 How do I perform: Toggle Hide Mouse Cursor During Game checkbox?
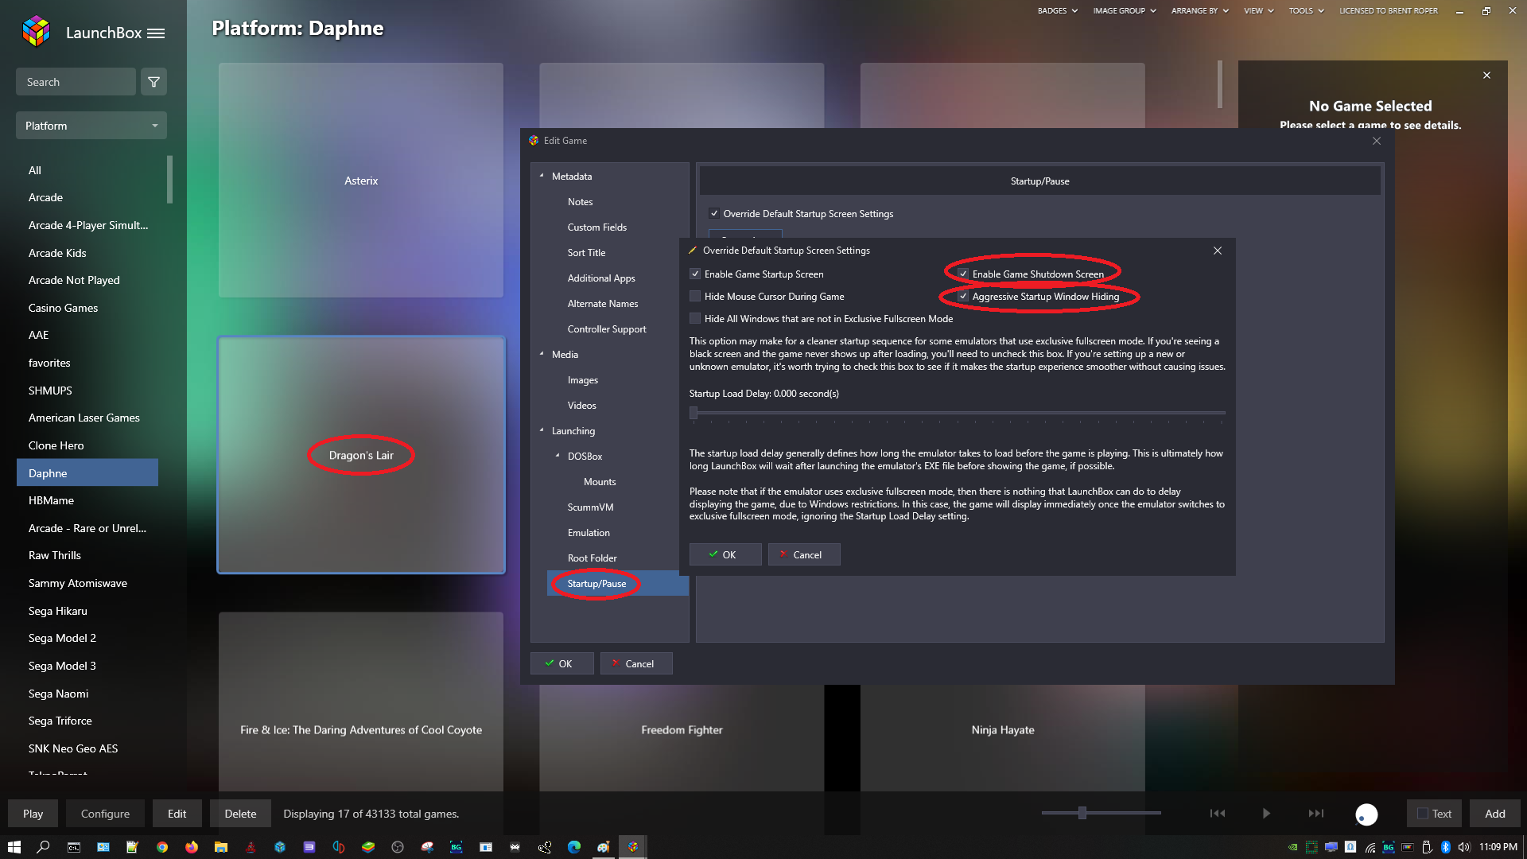point(695,297)
